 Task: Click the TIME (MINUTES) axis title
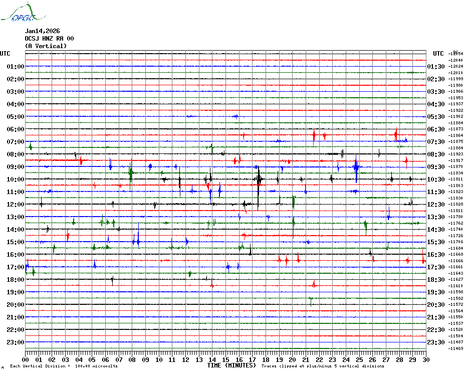pos(231,365)
